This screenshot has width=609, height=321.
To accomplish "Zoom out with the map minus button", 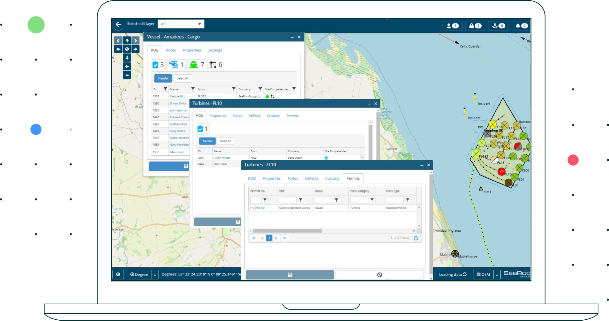I will click(127, 75).
